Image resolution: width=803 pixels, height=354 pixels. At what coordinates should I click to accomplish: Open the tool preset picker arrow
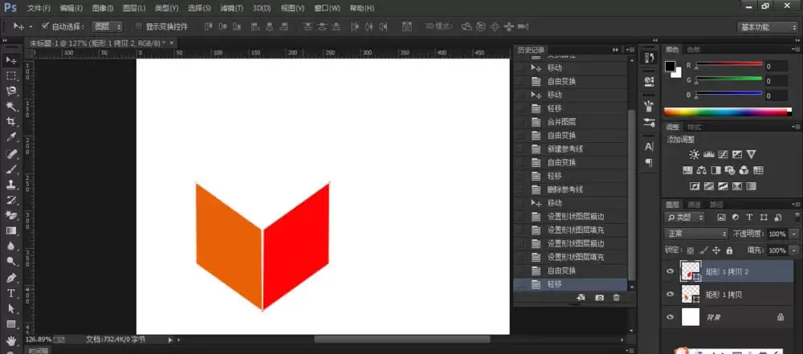(31, 26)
